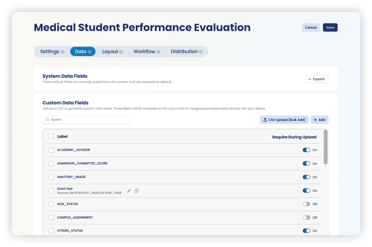This screenshot has width=372, height=247.
Task: Enable the AOA_STATUS require toggle
Action: [x=306, y=204]
